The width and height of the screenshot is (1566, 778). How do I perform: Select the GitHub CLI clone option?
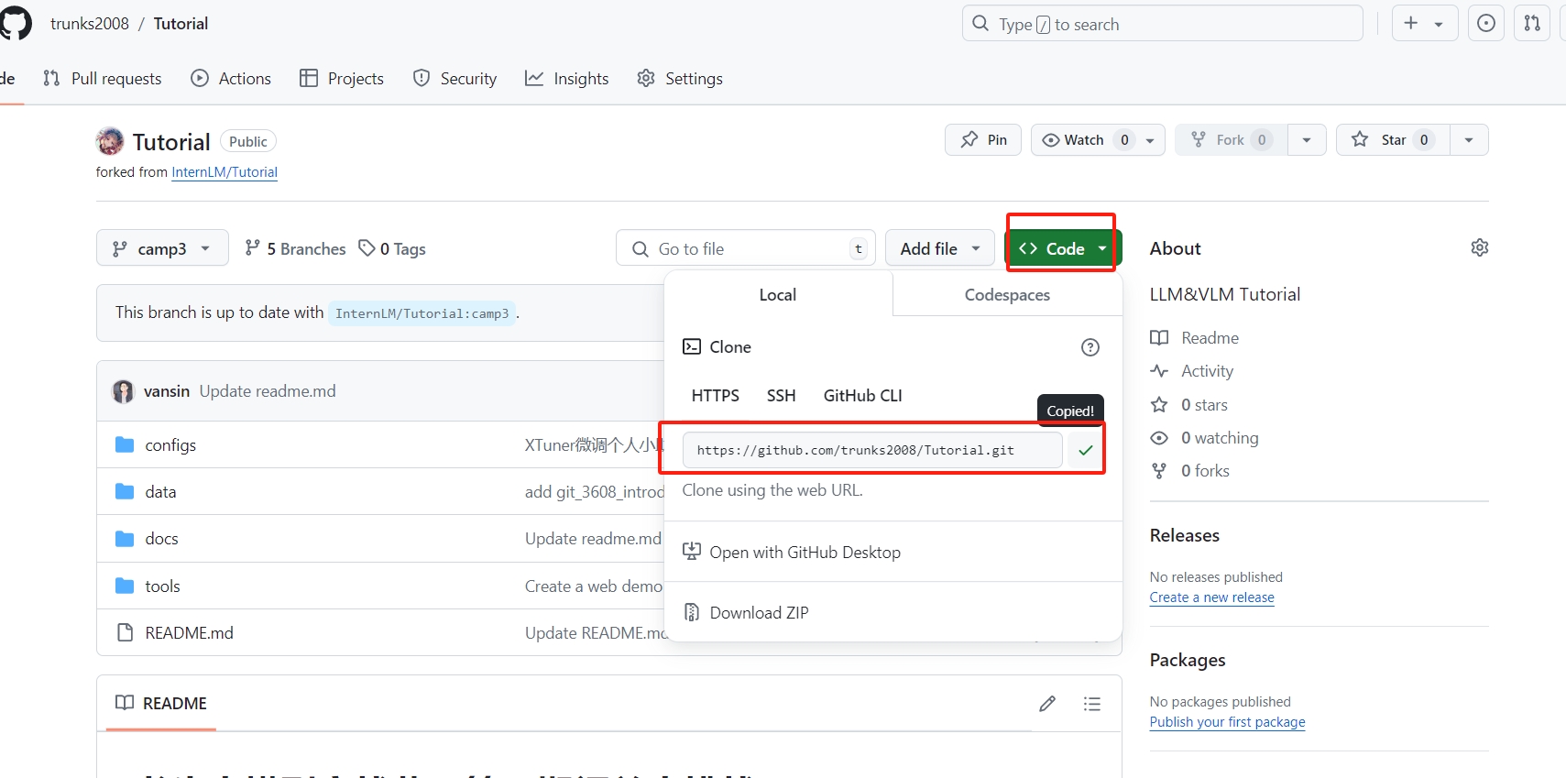point(862,396)
